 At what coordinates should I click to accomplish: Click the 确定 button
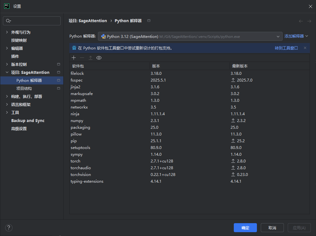tap(245, 228)
